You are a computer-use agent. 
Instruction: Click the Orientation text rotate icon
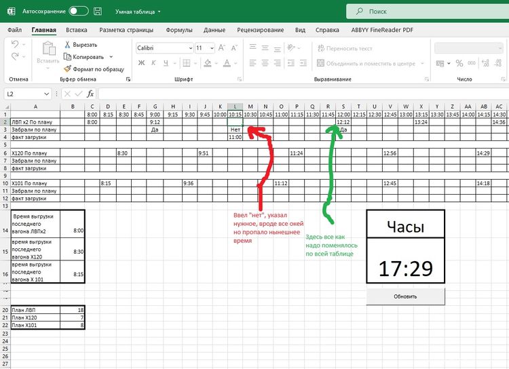coord(291,47)
